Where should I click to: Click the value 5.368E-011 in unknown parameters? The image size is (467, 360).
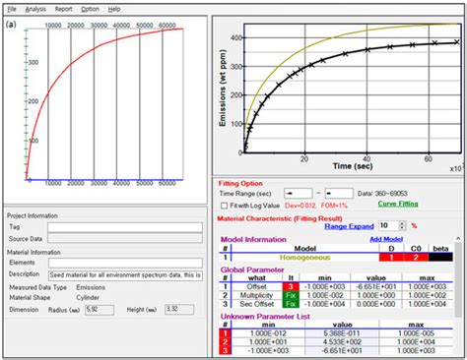[342, 333]
